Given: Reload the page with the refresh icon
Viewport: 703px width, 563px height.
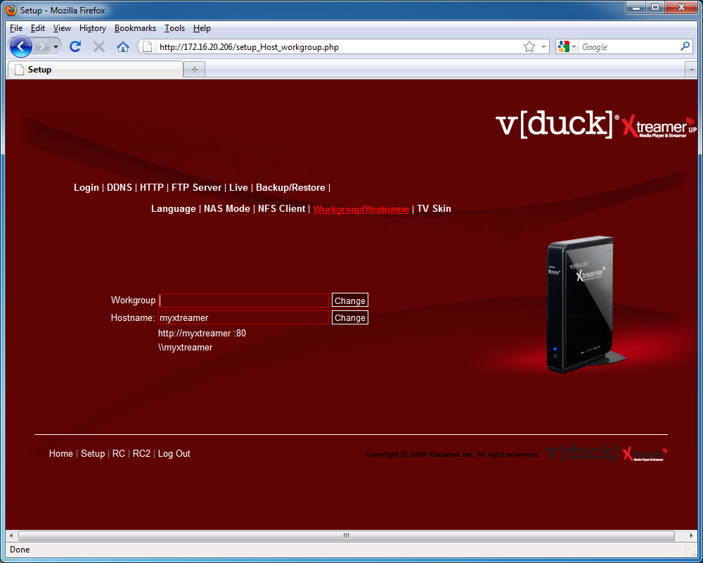Looking at the screenshot, I should click(75, 46).
